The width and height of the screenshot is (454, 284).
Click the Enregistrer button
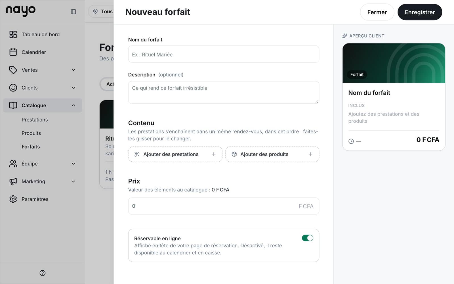[420, 12]
